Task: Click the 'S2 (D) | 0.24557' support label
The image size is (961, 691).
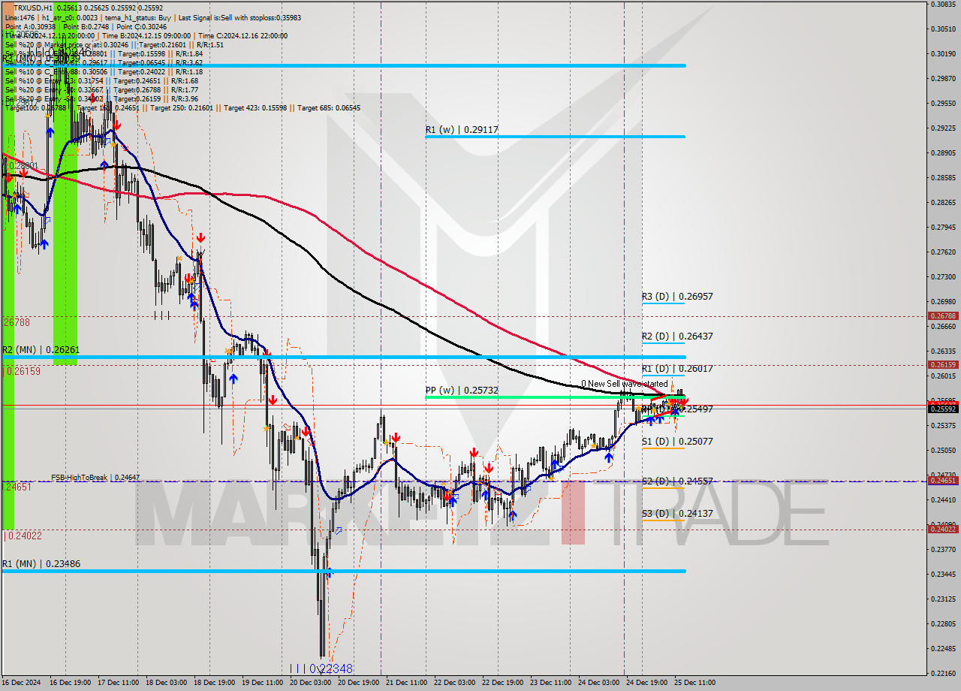Action: 677,481
